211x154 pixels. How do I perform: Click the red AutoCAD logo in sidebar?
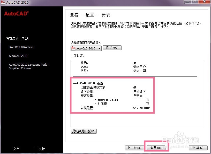click(16, 14)
